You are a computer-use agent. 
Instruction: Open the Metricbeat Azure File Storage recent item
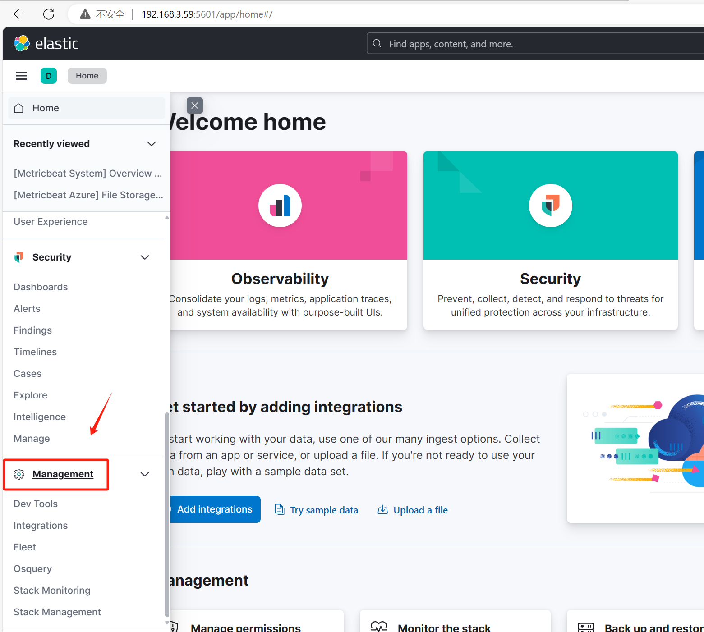coord(88,195)
